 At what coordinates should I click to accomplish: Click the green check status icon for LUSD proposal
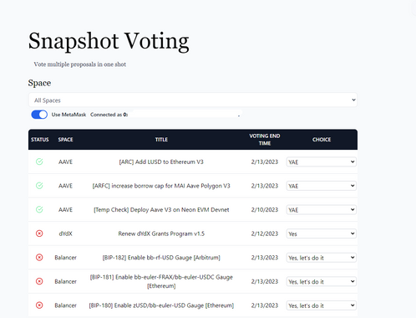coord(39,162)
